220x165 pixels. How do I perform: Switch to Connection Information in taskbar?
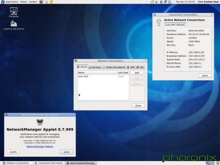[49, 163]
